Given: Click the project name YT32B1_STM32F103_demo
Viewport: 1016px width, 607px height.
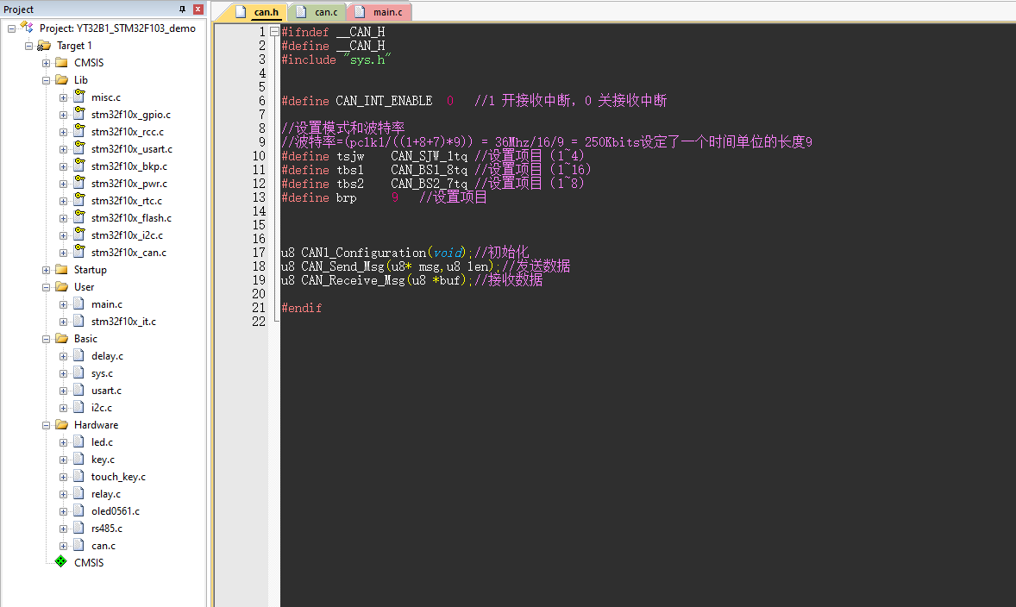Looking at the screenshot, I should (136, 28).
